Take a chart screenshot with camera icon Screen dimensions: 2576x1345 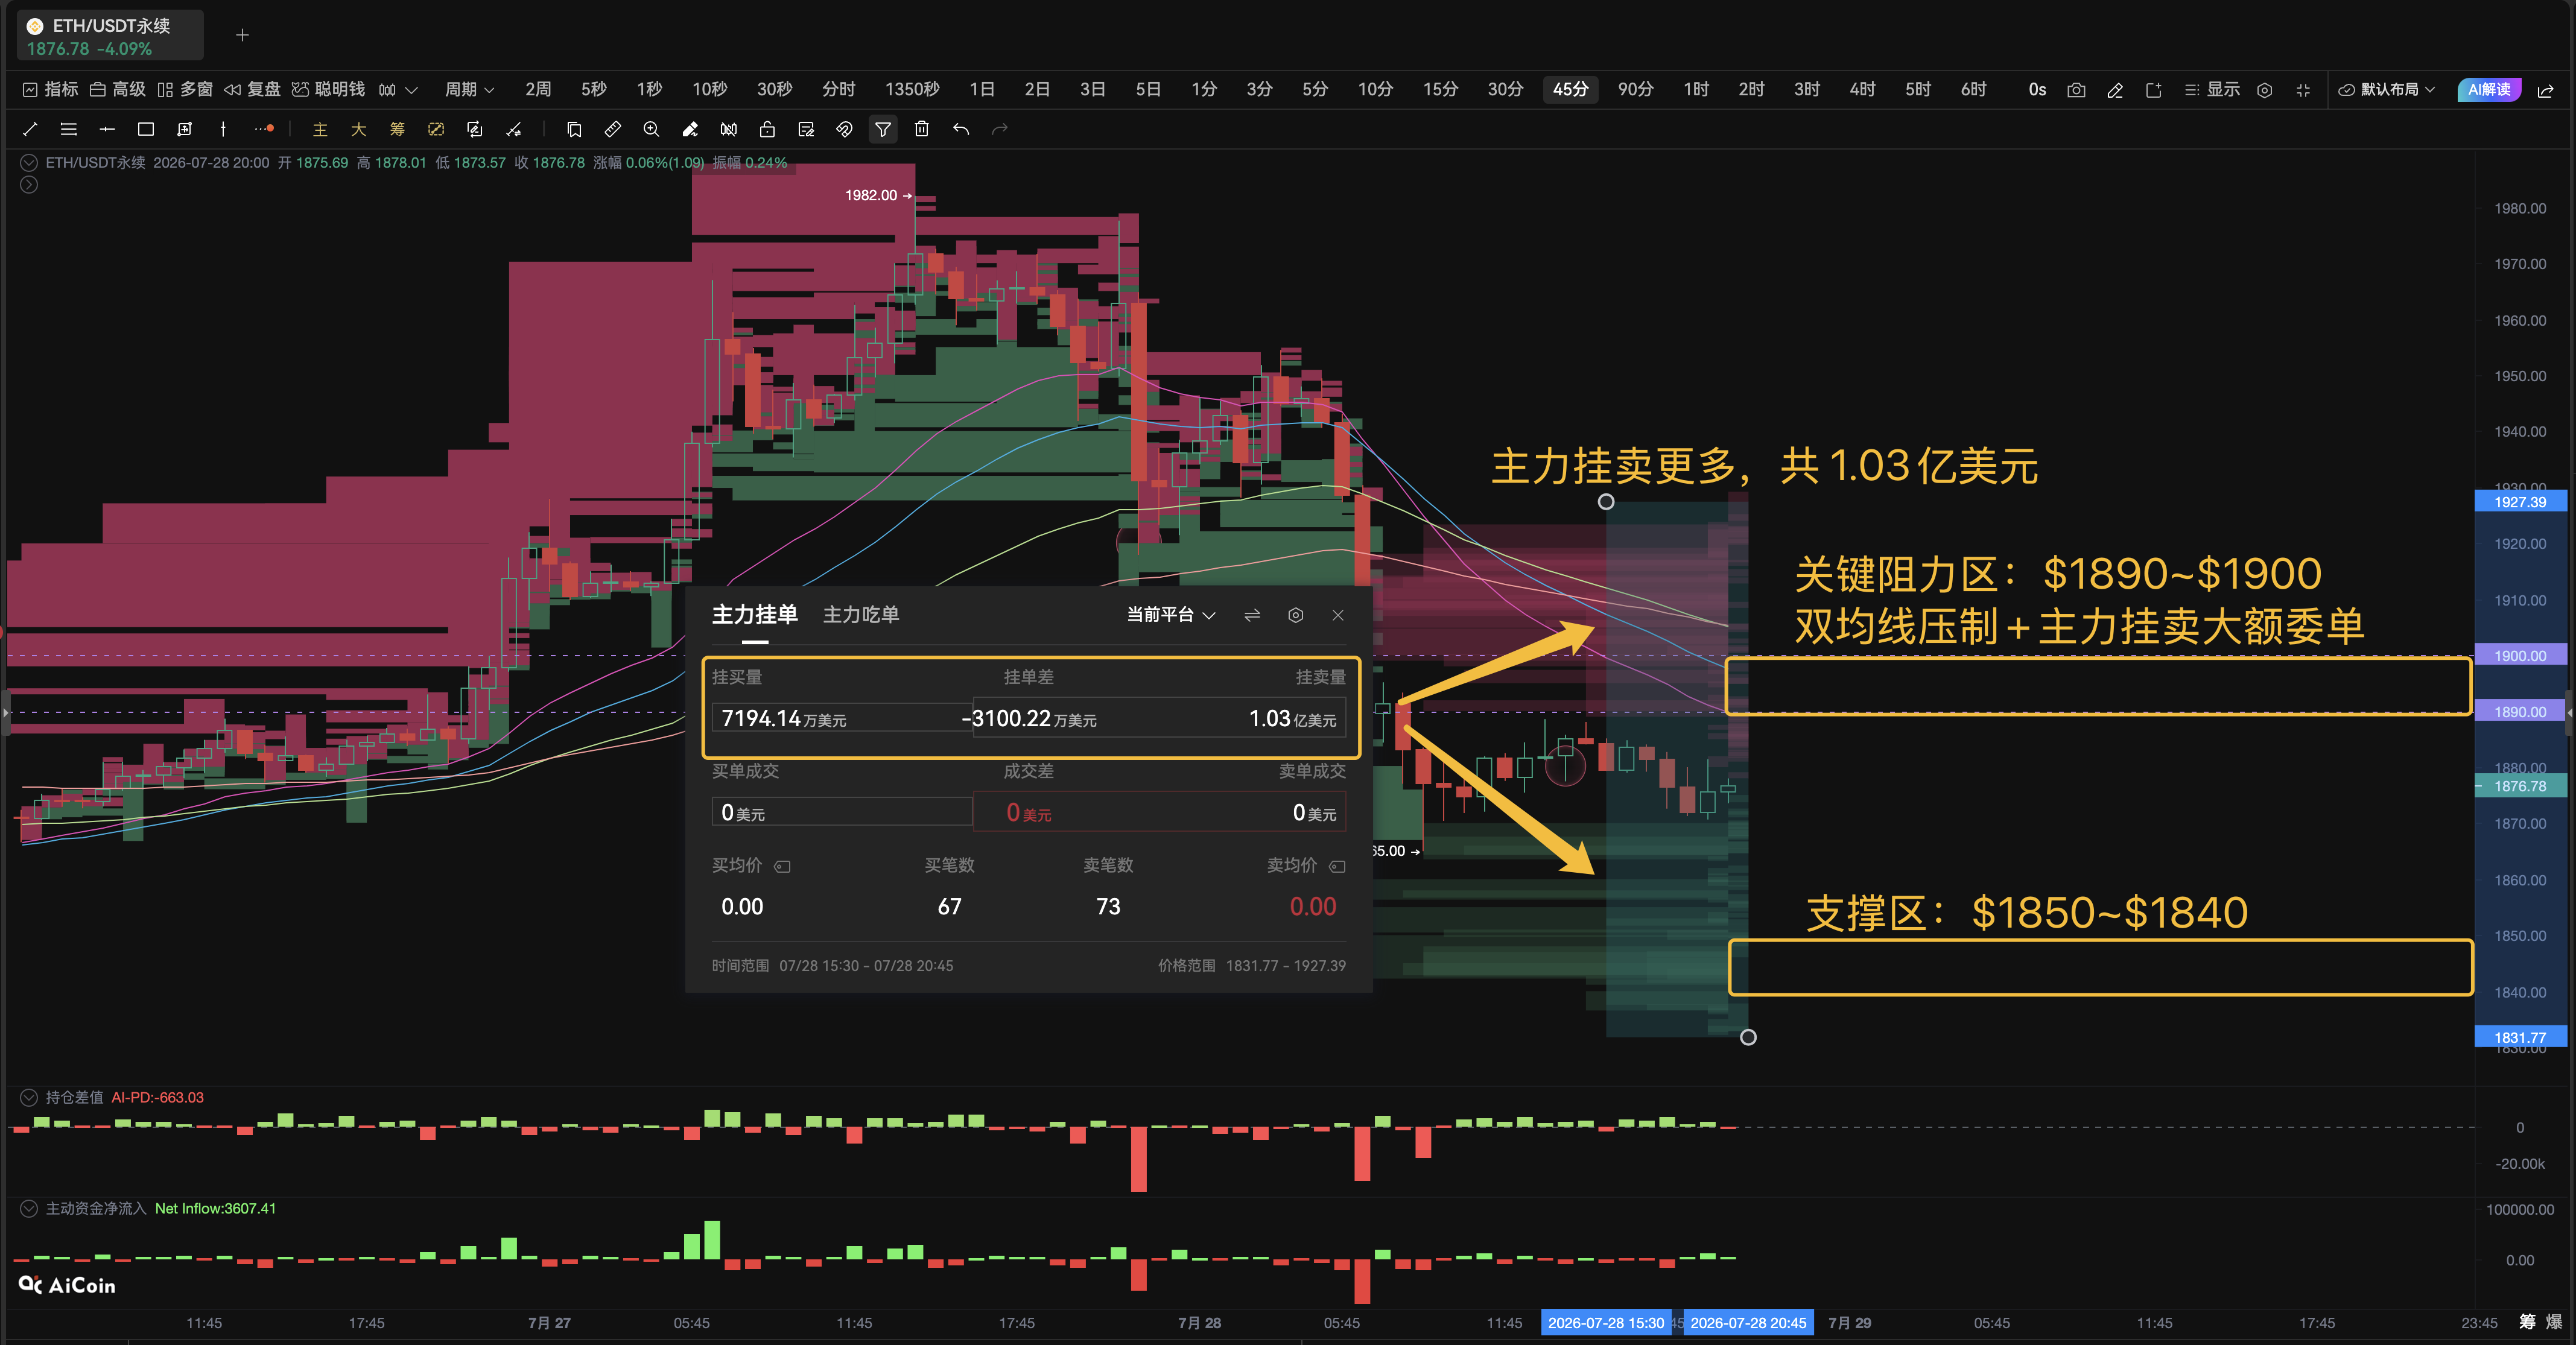click(2077, 90)
